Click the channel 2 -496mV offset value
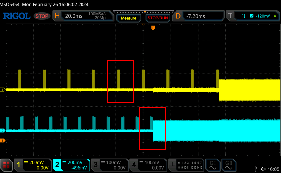Screen dimensions: 281x173 click(79, 168)
